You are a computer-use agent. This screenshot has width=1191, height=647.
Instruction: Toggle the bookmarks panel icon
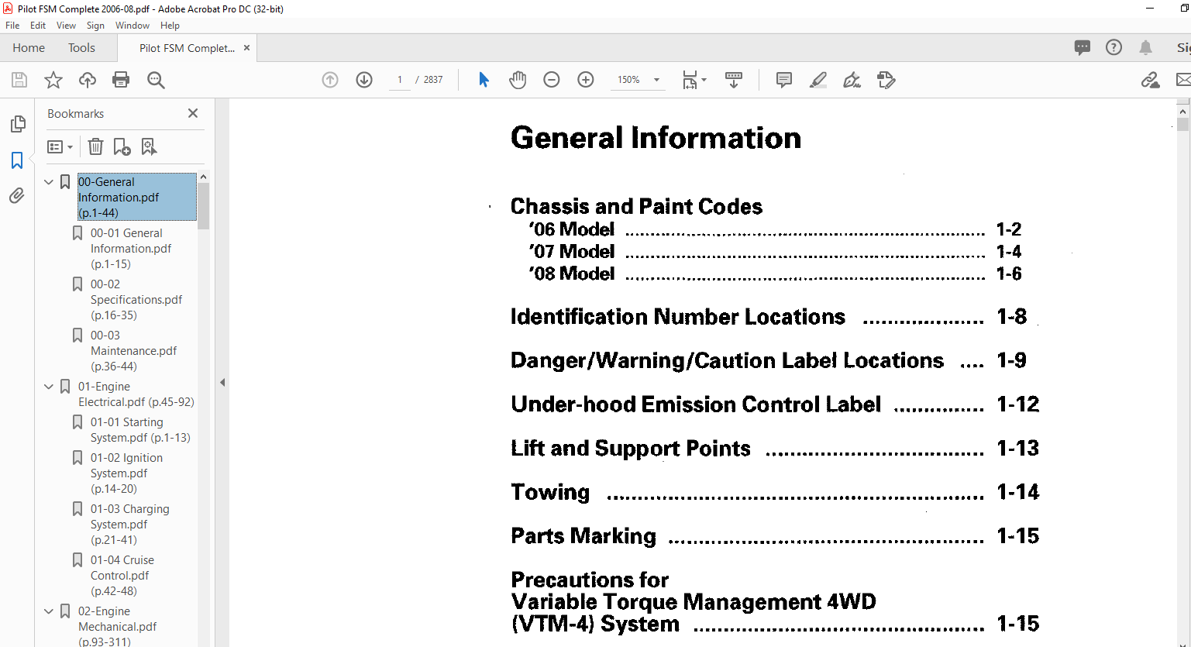click(17, 160)
